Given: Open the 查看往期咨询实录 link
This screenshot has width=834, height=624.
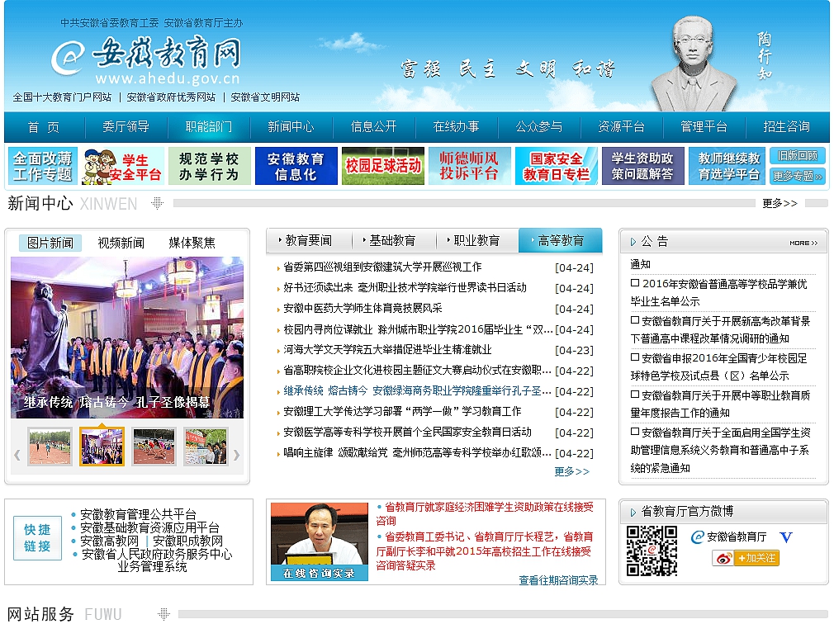Looking at the screenshot, I should (x=558, y=580).
